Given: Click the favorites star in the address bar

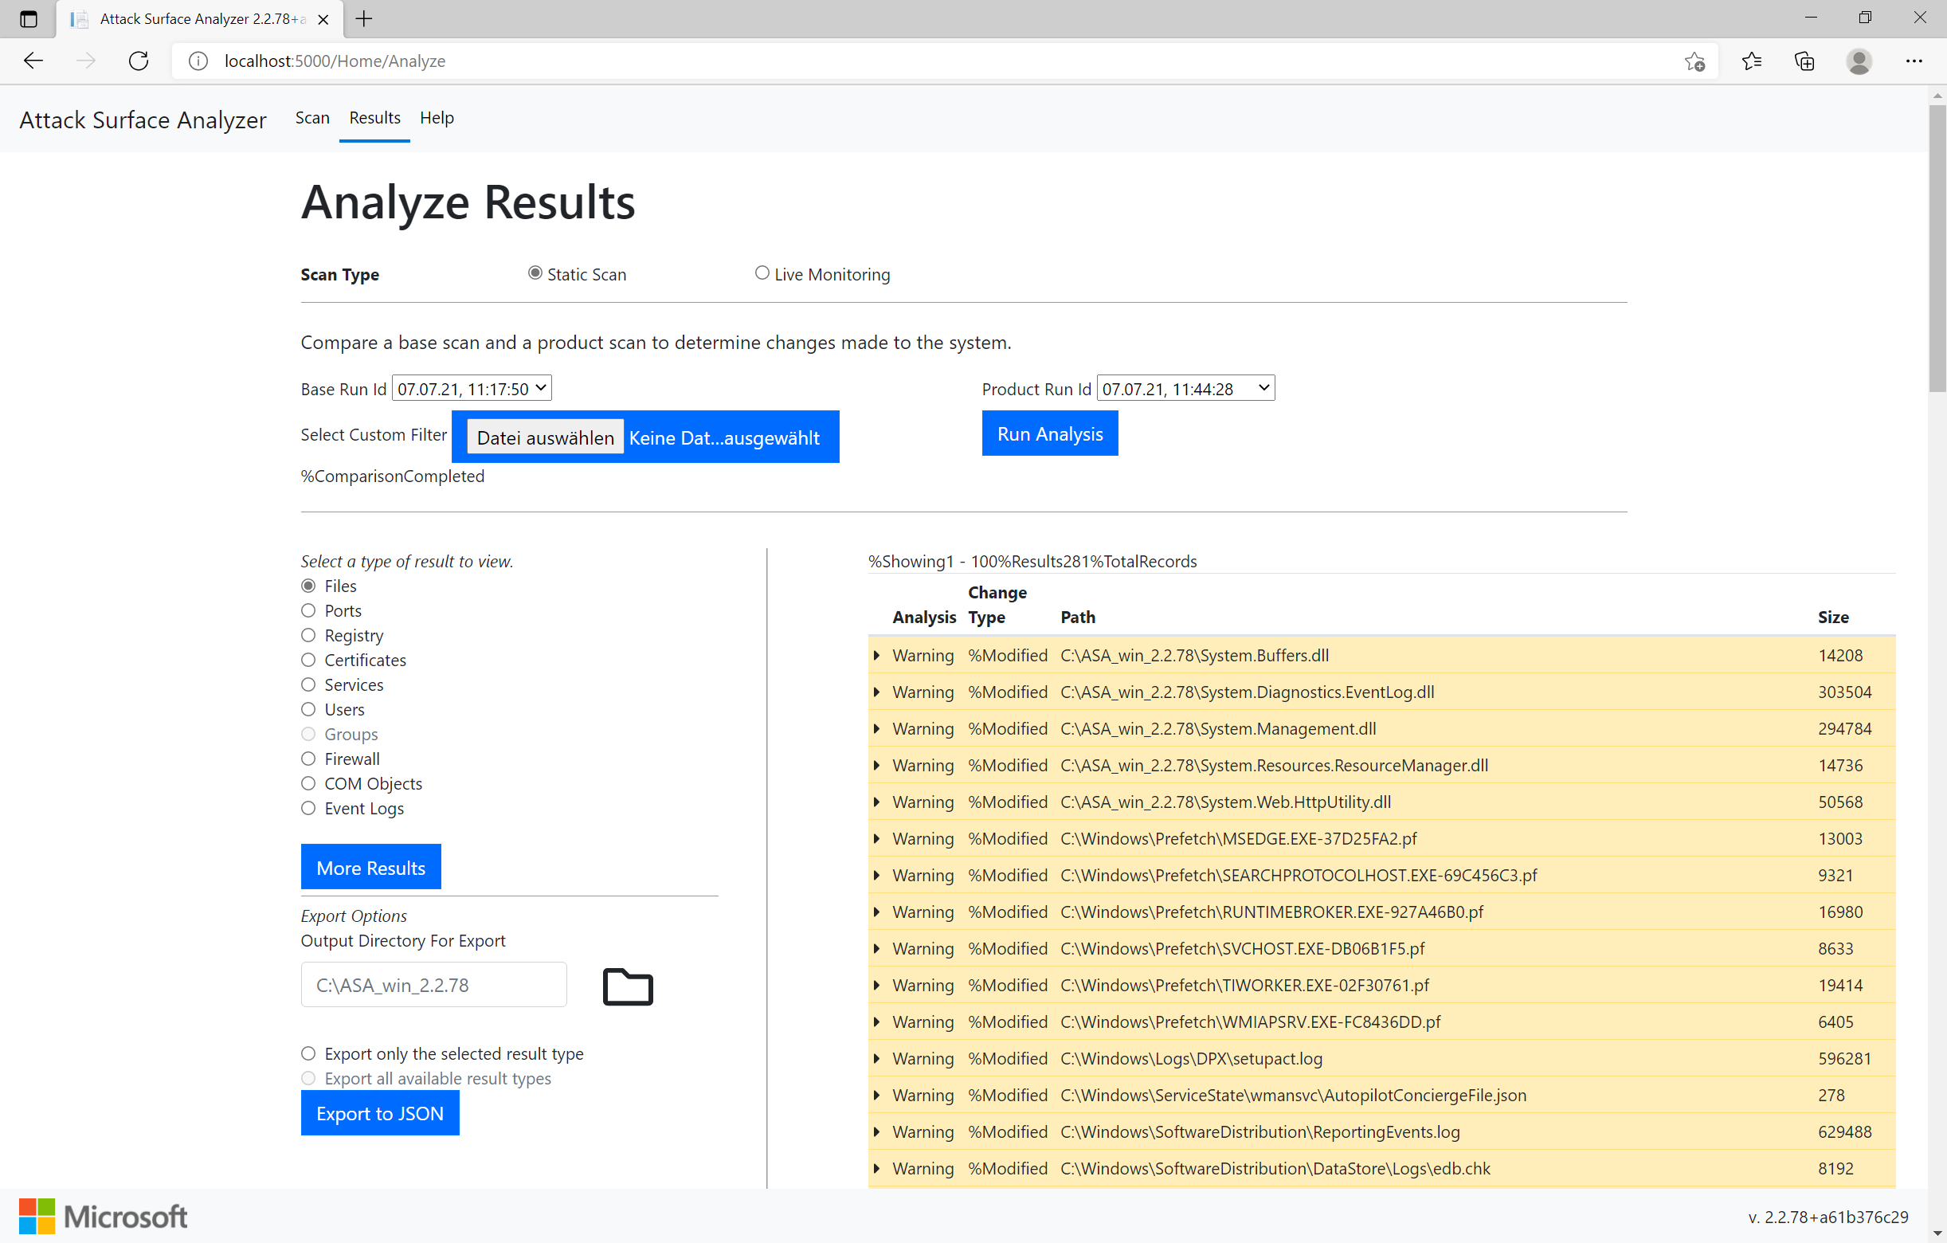Looking at the screenshot, I should point(1694,61).
